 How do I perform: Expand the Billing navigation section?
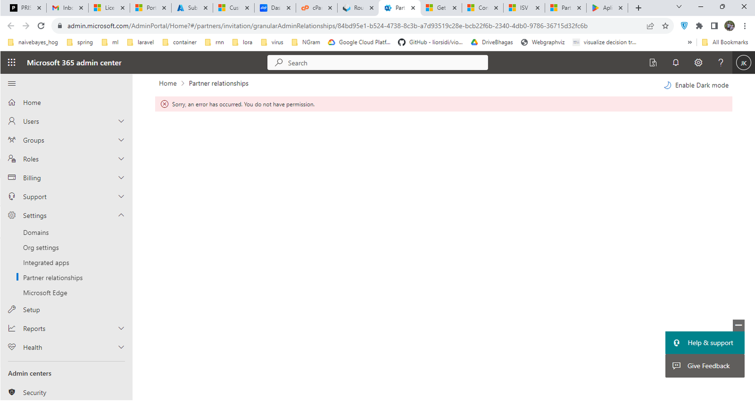(121, 178)
